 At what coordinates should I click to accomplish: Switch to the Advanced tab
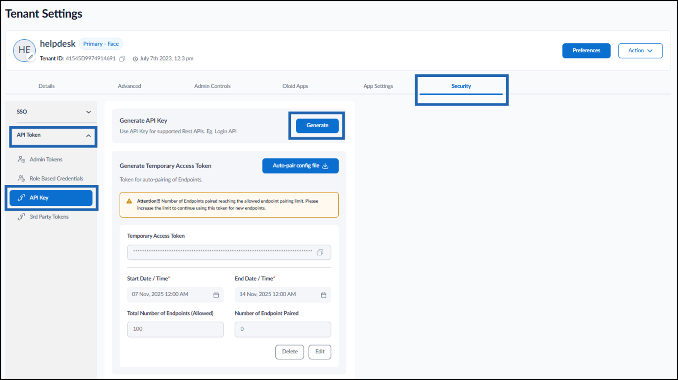click(129, 86)
